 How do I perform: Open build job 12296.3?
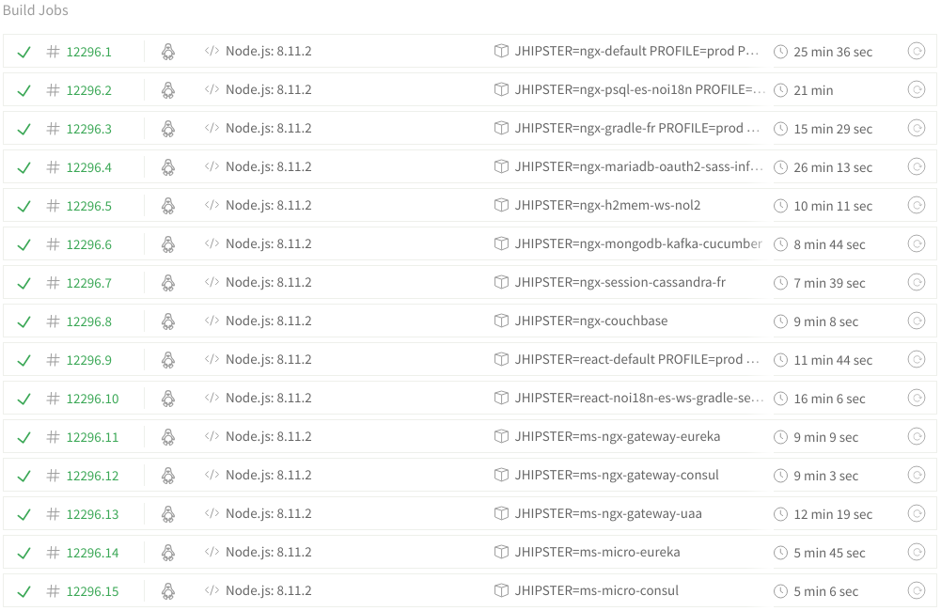coord(88,129)
